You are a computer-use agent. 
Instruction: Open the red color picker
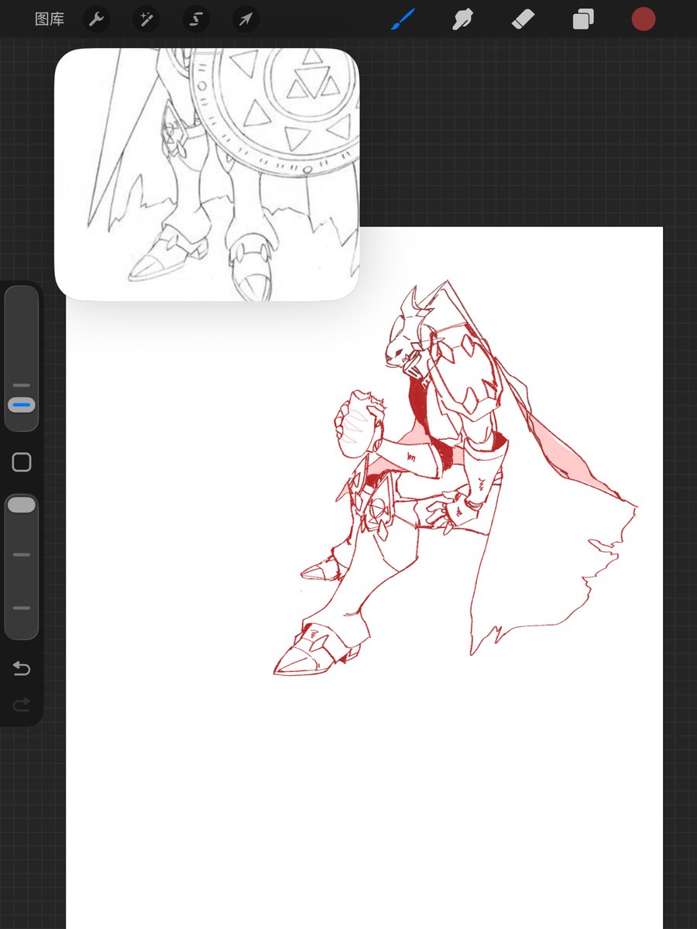tap(644, 19)
